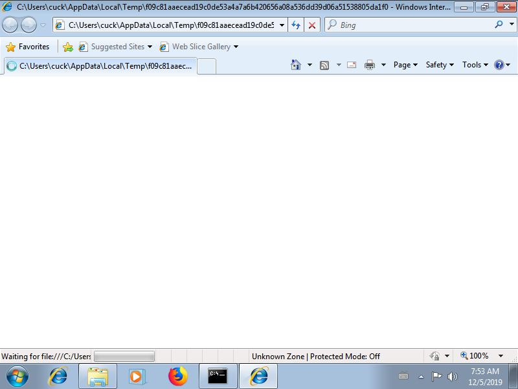Screen dimensions: 518x389
Task: Expand the Feeds dropdown arrow
Action: 339,65
